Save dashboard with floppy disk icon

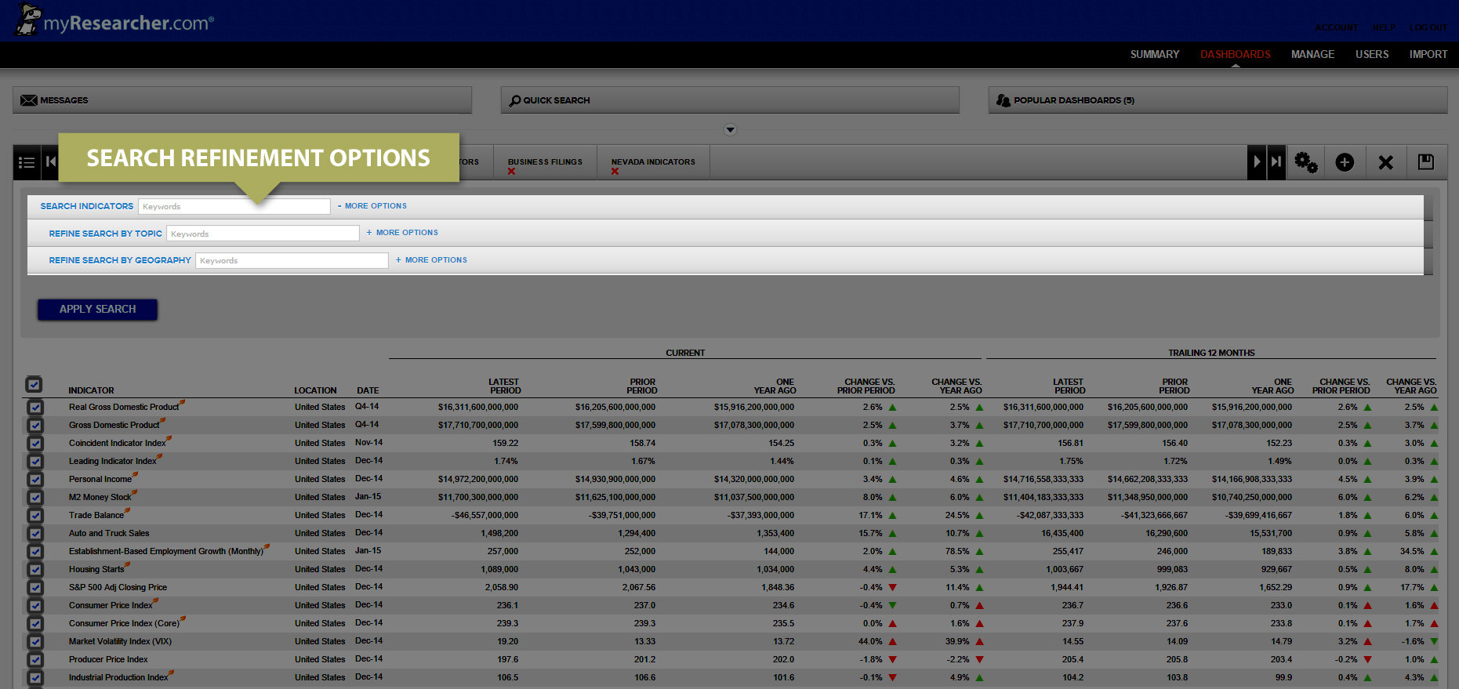[1426, 162]
